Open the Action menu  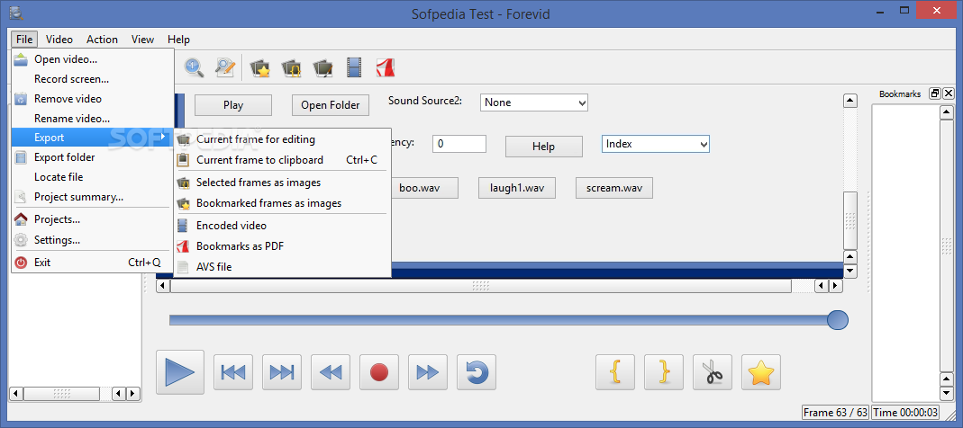click(x=102, y=40)
